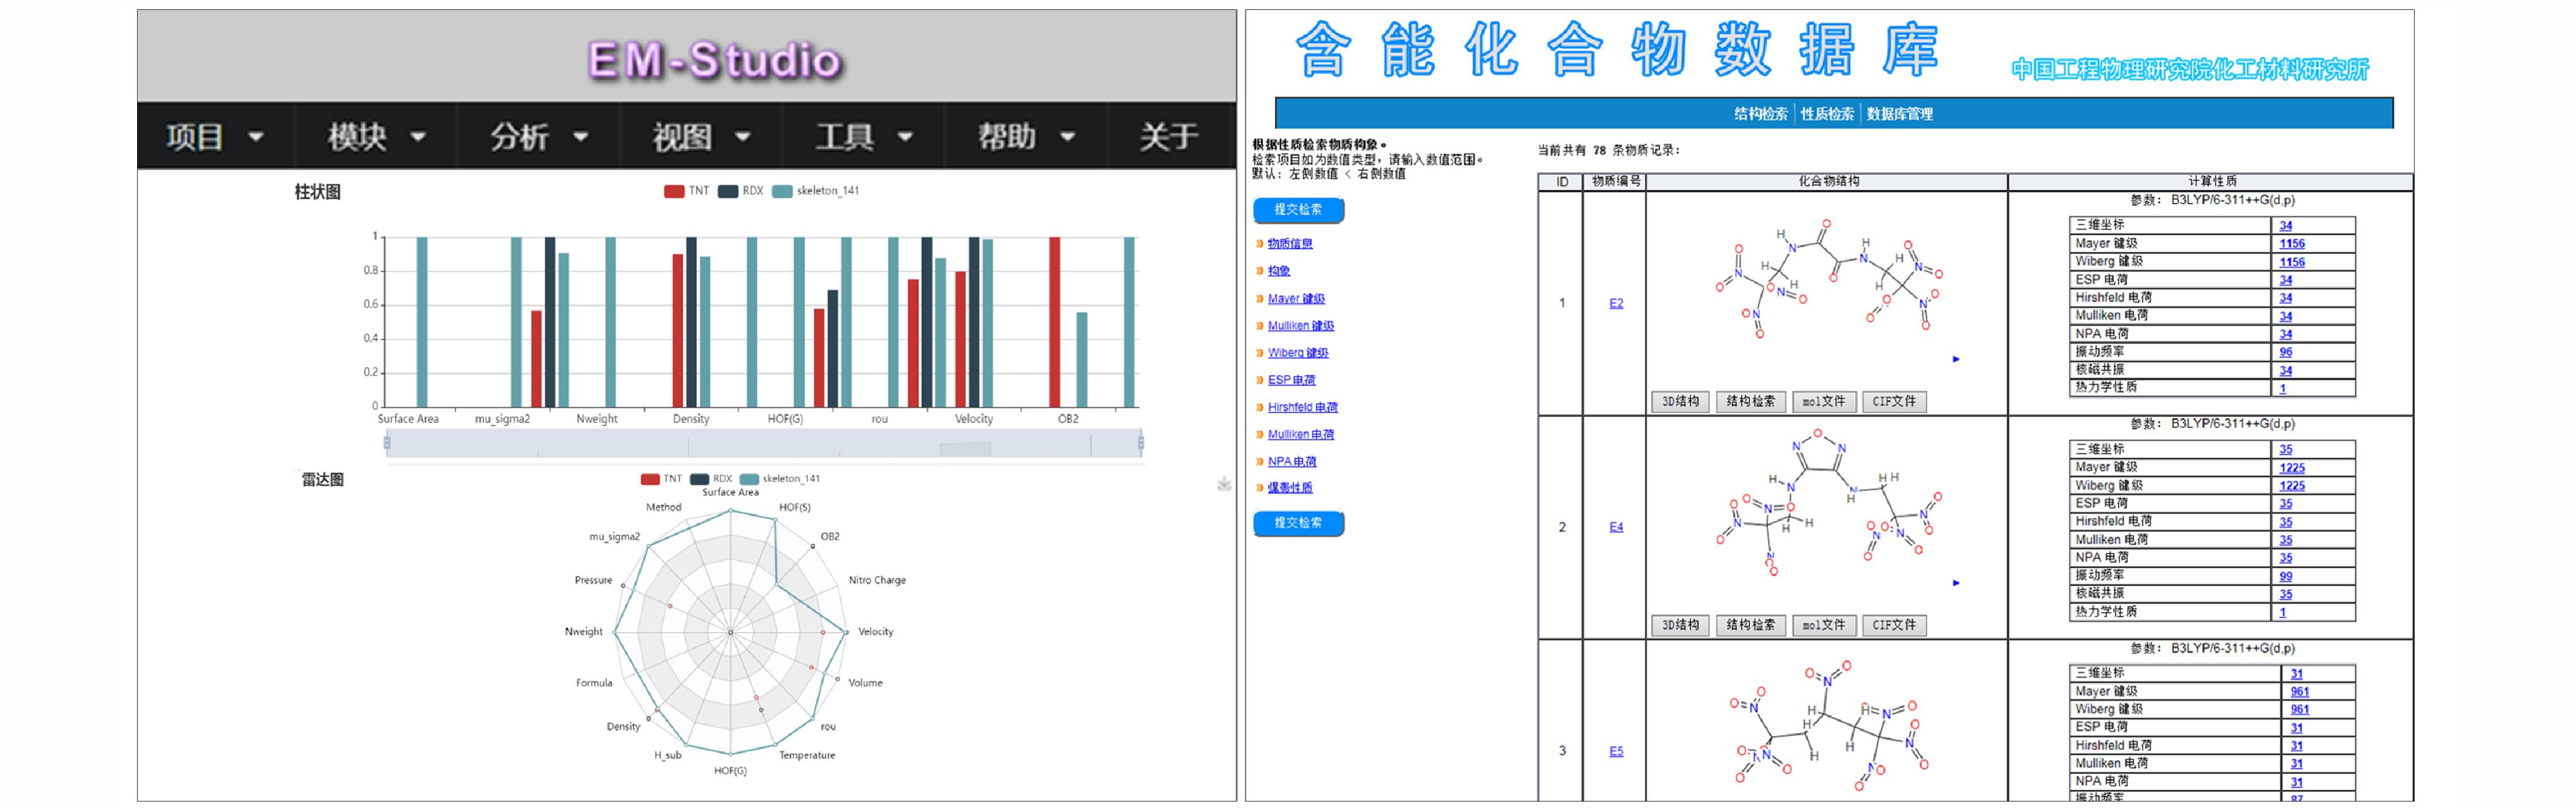Open the ESP 电荷 sidebar link

(x=1292, y=380)
